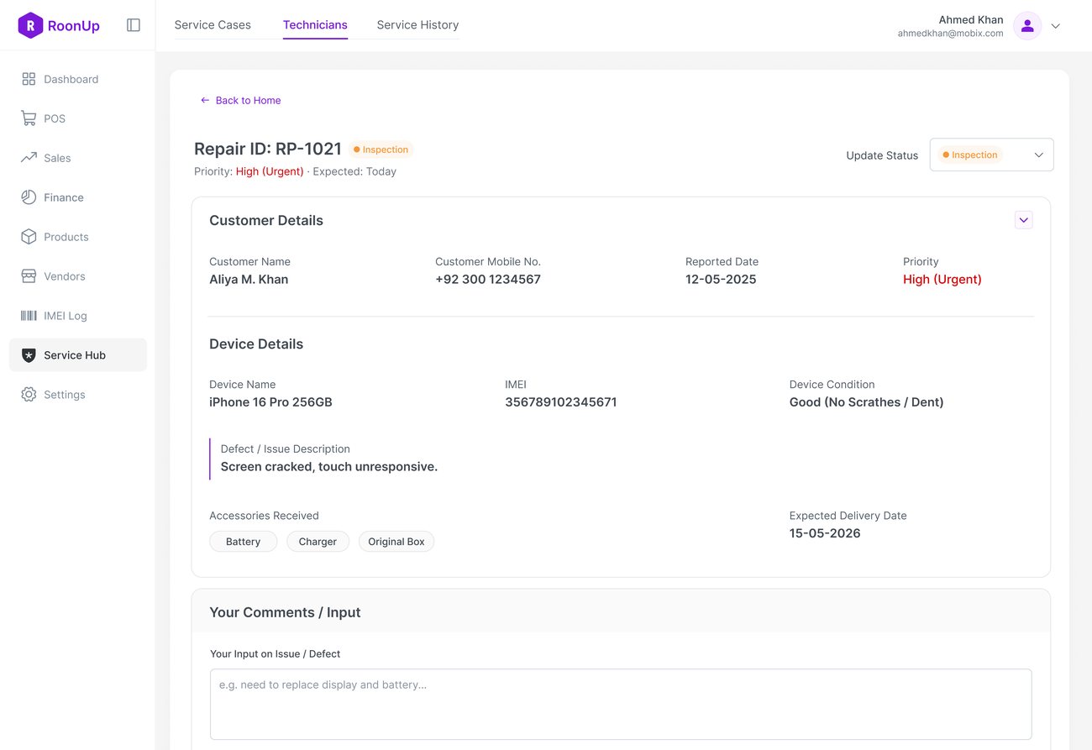Viewport: 1092px width, 750px height.
Task: Click the Your Input on Issue / Defect label
Action: click(276, 653)
